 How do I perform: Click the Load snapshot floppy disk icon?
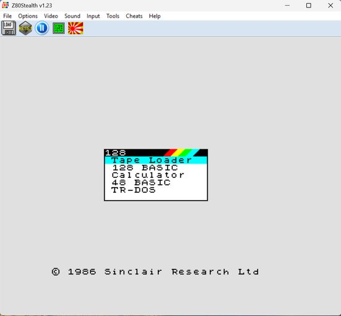click(x=9, y=28)
